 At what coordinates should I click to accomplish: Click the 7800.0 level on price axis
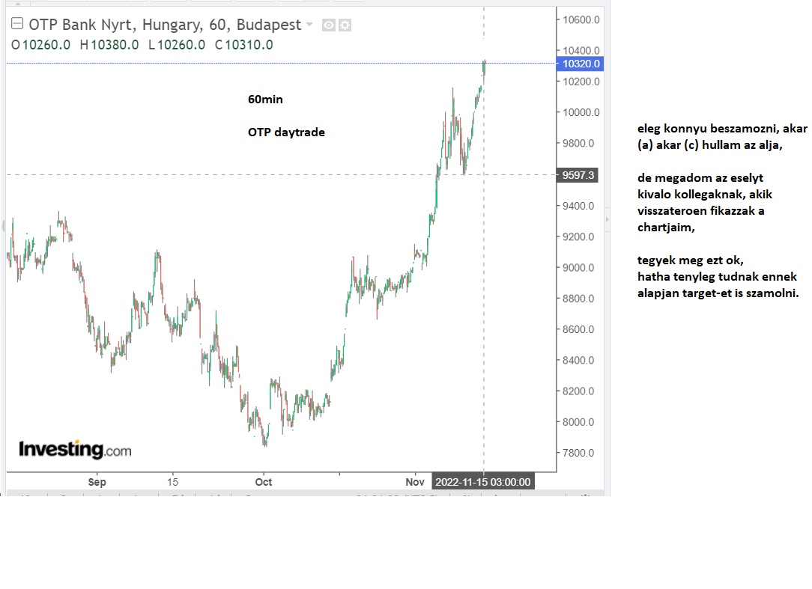click(578, 454)
